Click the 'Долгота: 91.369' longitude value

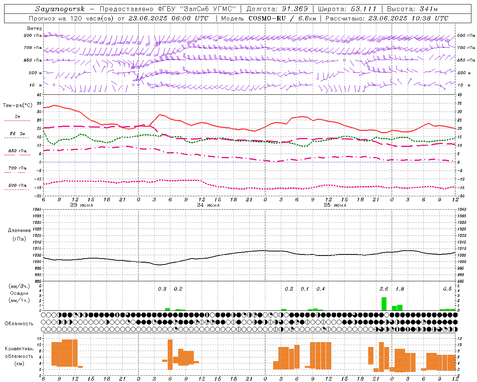(x=277, y=9)
